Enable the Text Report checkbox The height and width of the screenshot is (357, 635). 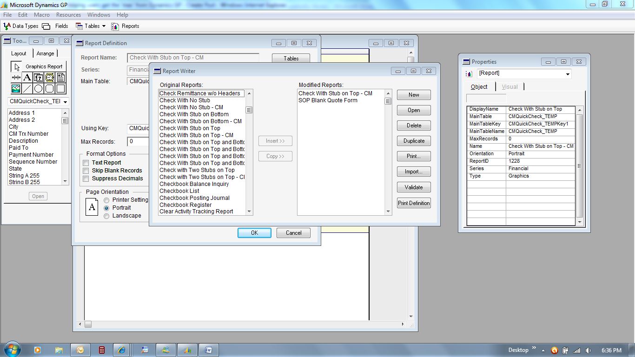point(86,163)
